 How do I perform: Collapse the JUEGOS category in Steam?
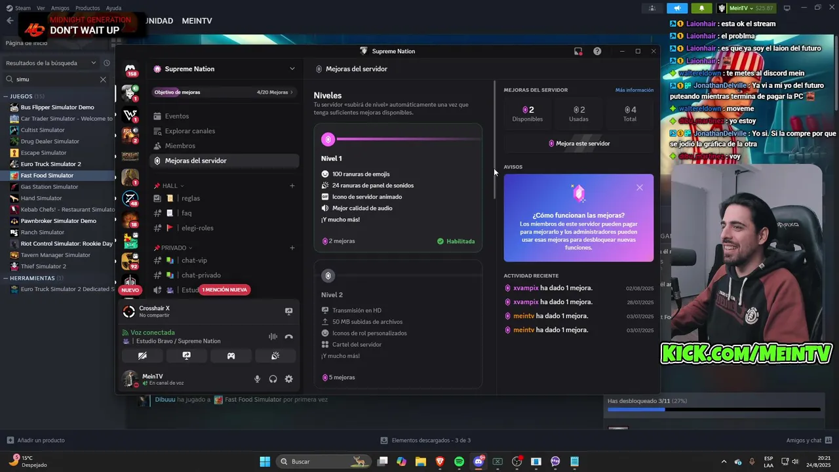click(x=25, y=96)
